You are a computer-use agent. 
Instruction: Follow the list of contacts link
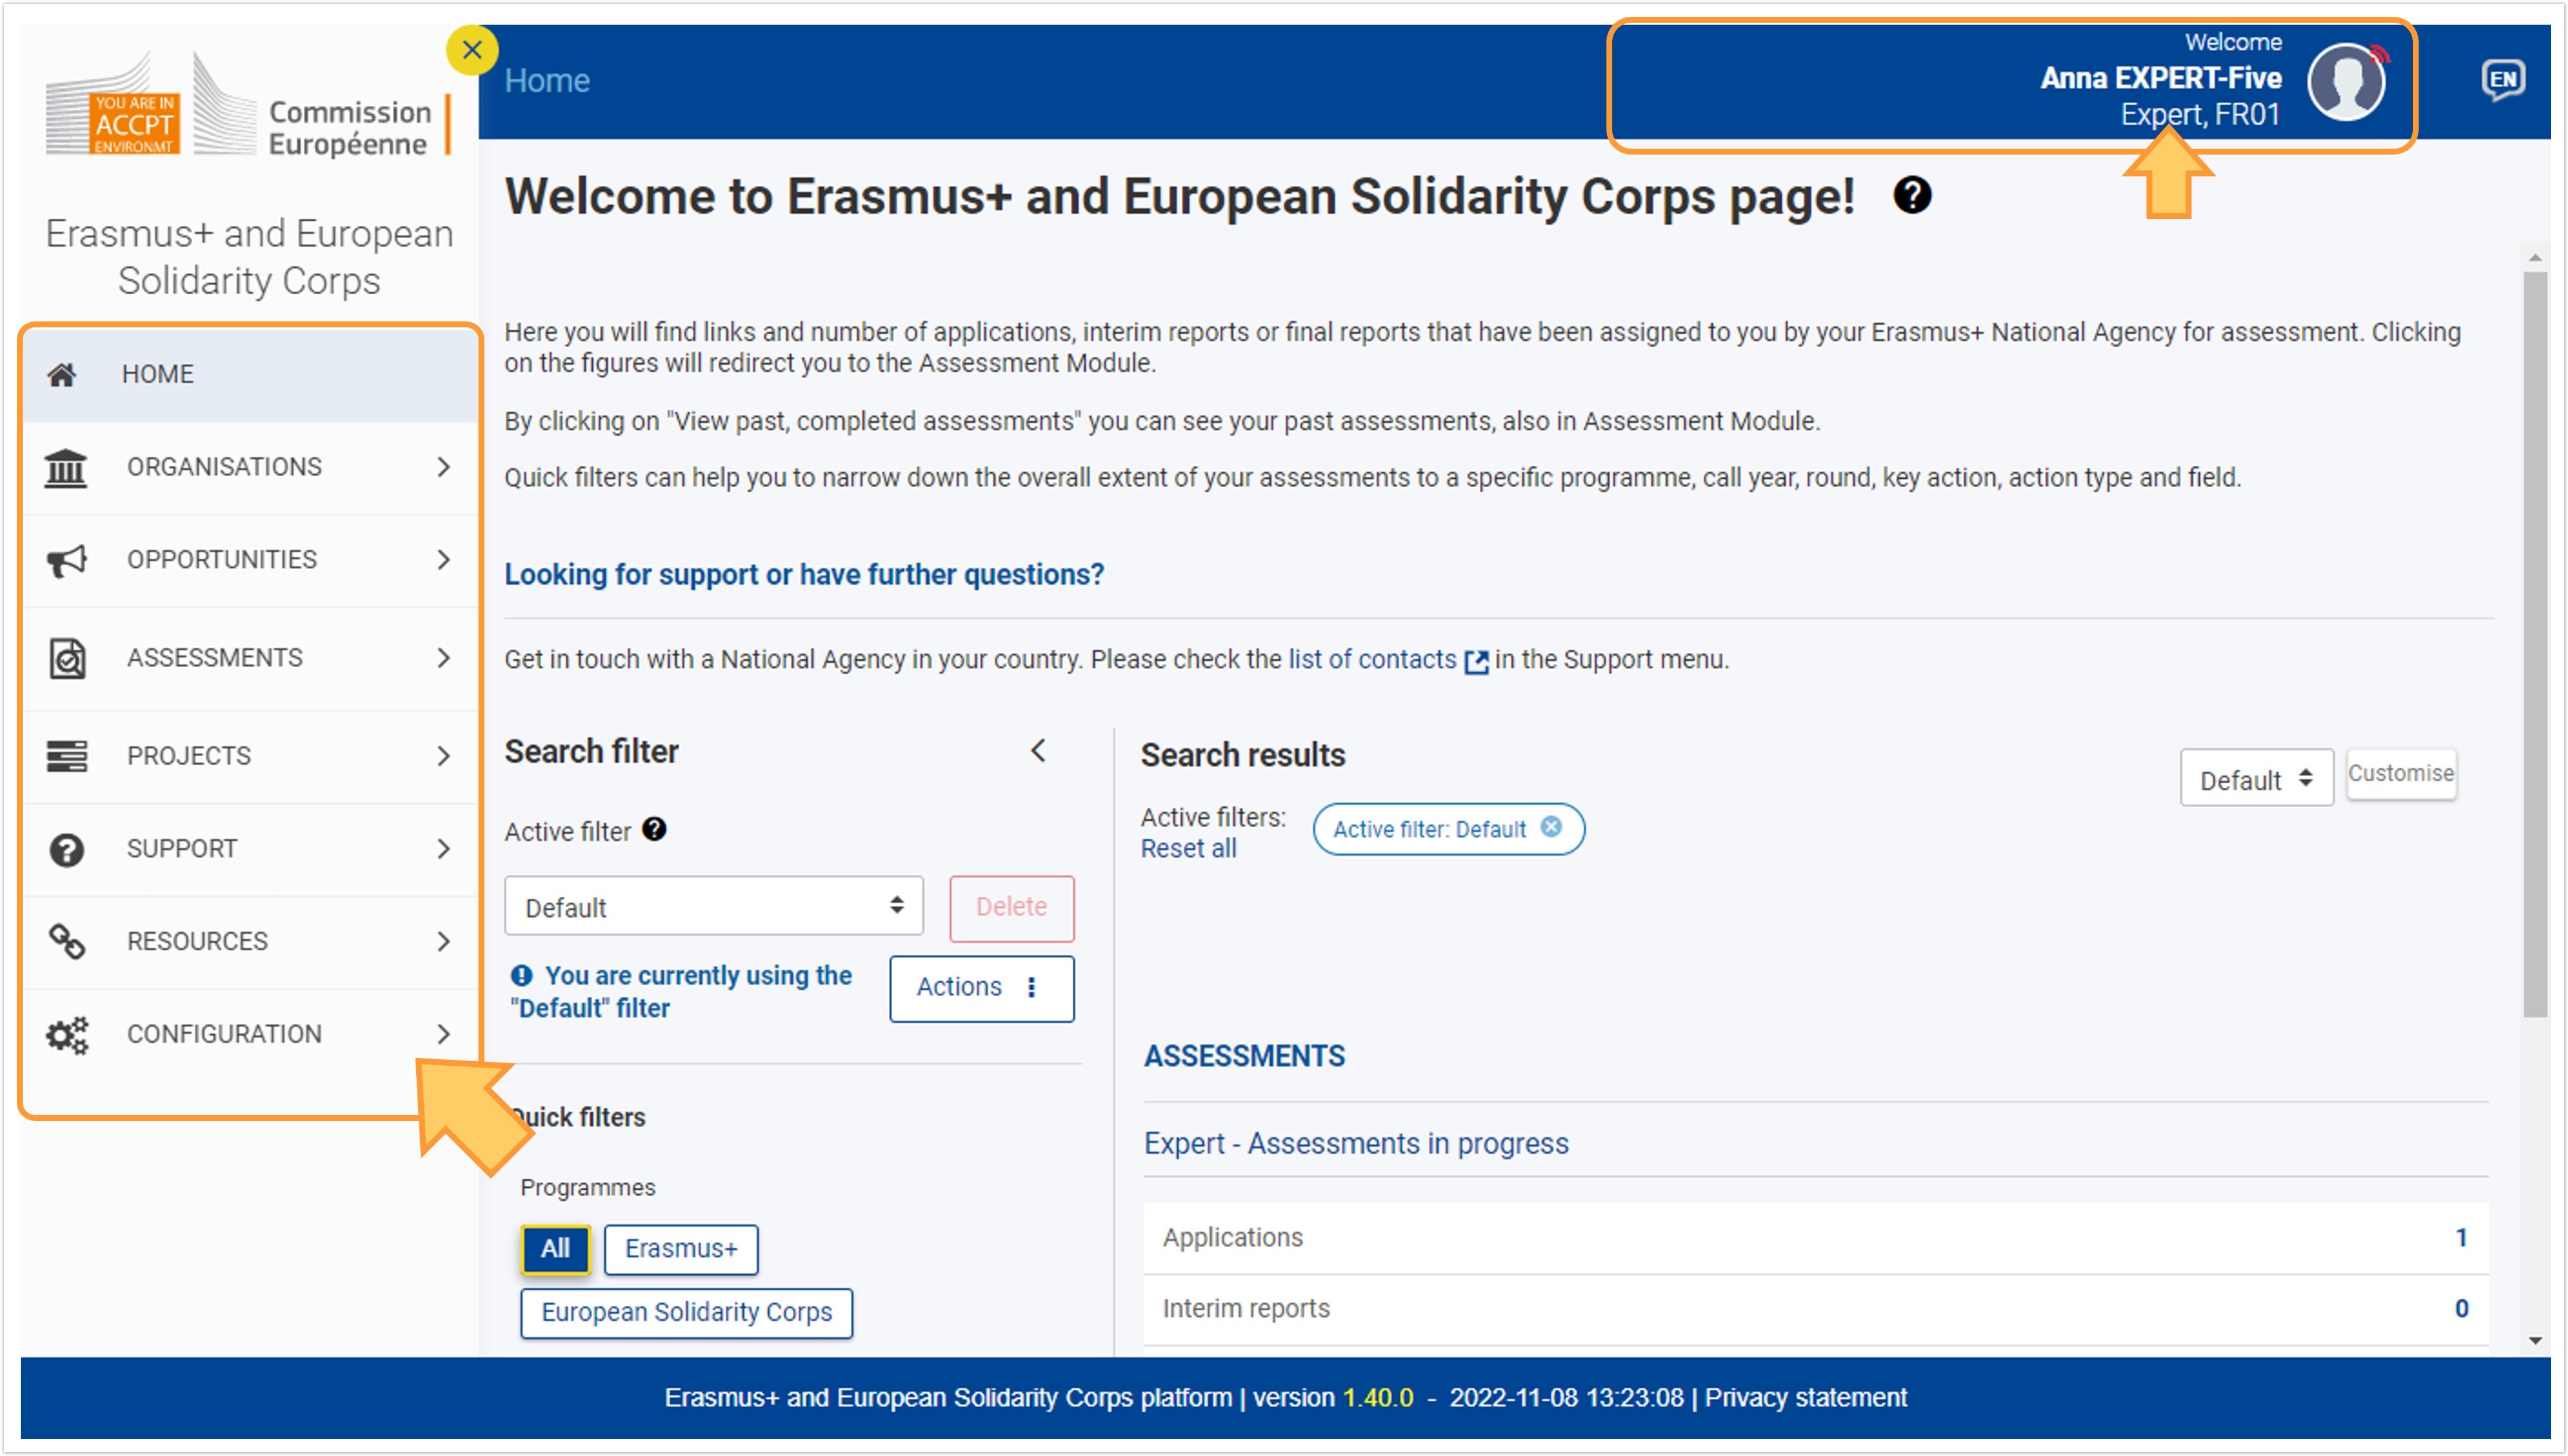coord(1373,659)
